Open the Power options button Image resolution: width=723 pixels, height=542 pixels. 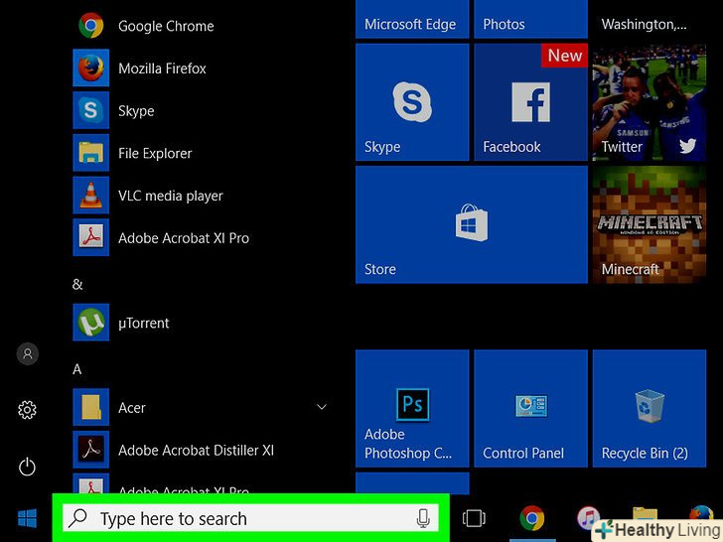27,467
